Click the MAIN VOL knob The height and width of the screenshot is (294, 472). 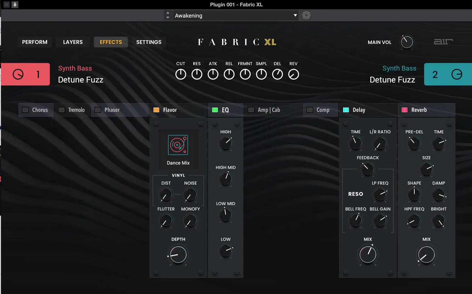pyautogui.click(x=407, y=42)
